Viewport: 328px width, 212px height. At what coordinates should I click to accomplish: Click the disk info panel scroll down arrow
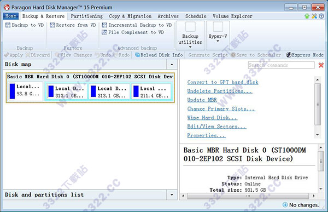(321, 189)
